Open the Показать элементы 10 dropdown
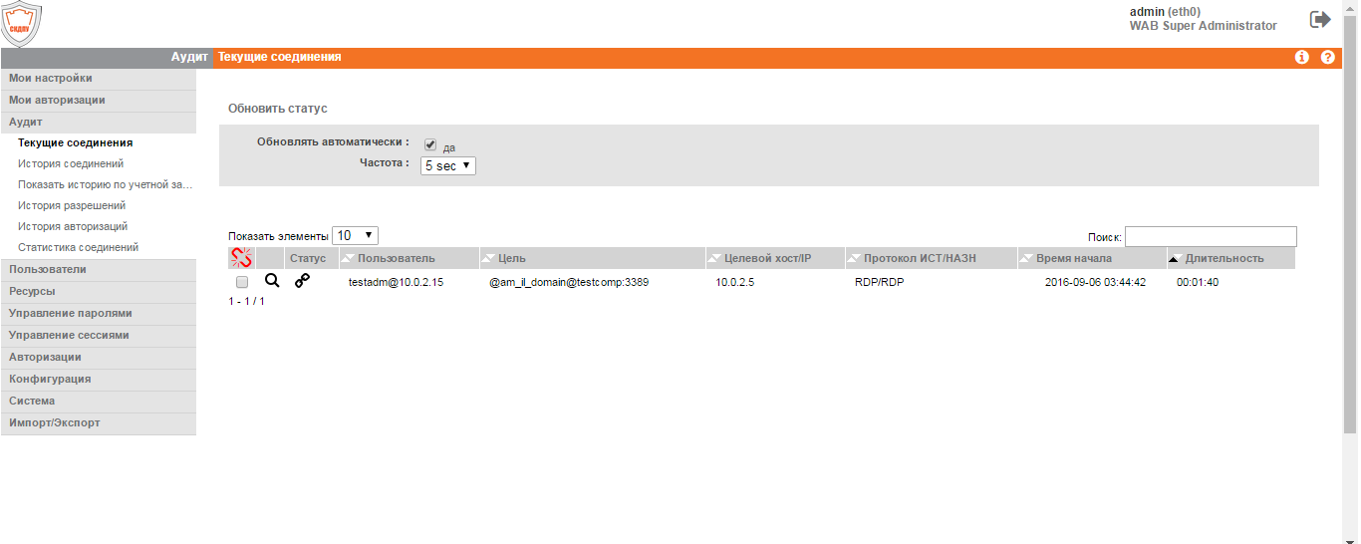Viewport: 1361px width, 544px height. pyautogui.click(x=355, y=236)
